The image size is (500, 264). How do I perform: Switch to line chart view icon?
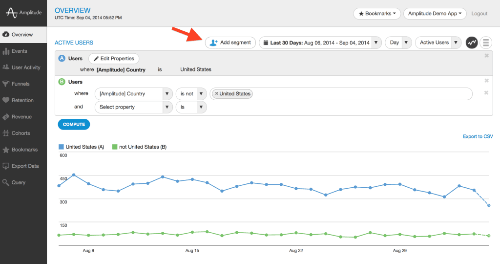click(x=472, y=43)
